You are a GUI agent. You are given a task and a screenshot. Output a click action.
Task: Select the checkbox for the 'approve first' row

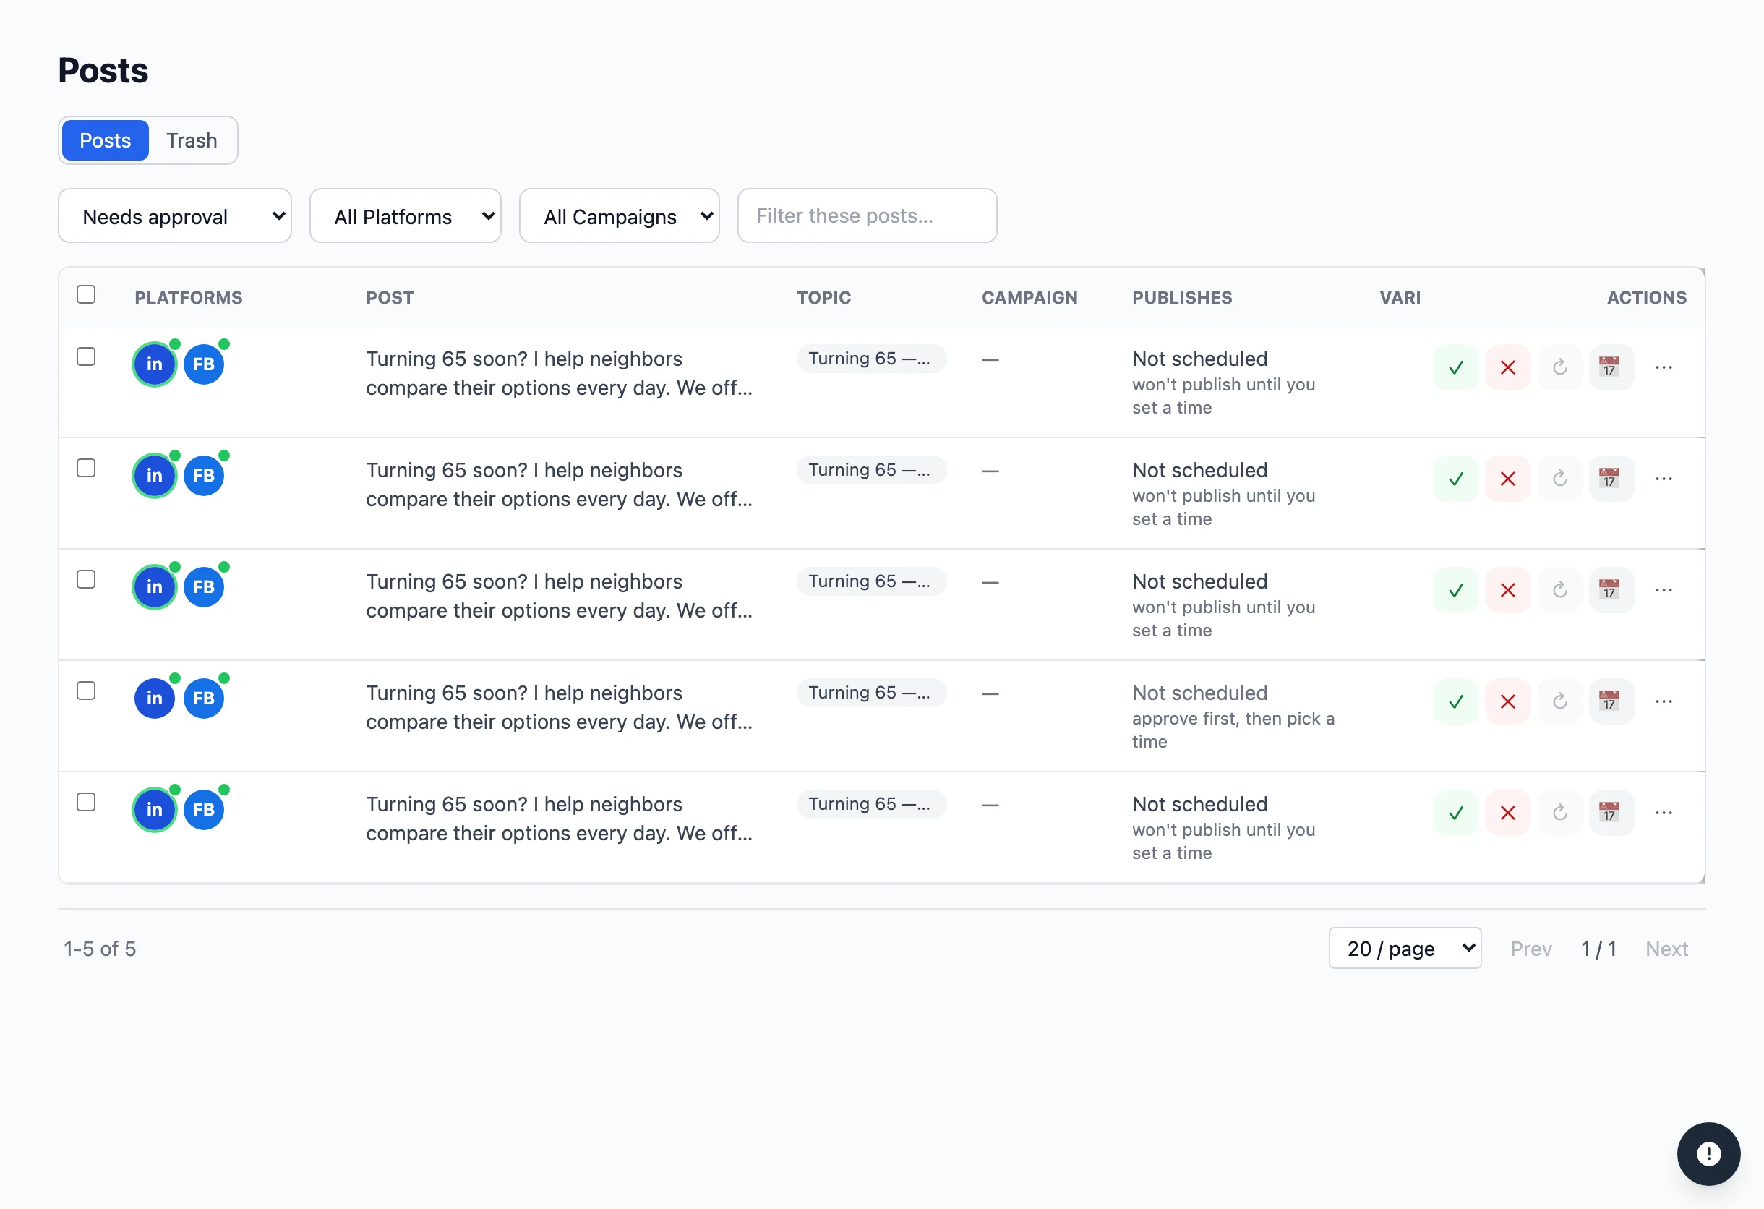[x=86, y=691]
